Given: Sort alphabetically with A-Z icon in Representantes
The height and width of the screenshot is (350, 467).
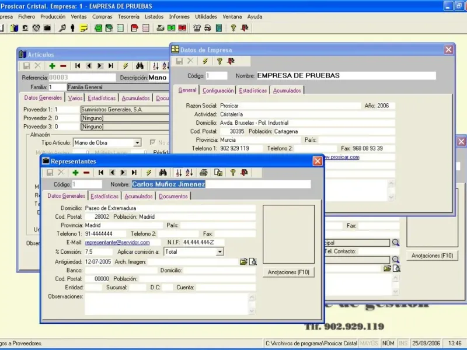Looking at the screenshot, I should 189,173.
